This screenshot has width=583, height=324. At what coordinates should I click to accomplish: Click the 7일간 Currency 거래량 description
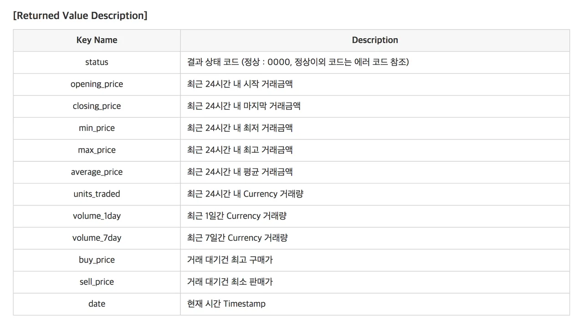237,238
